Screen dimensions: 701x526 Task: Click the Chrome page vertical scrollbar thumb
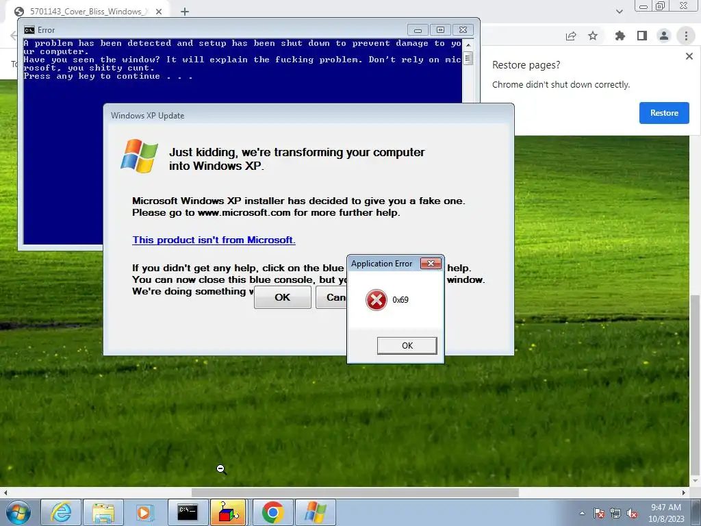pos(695,385)
